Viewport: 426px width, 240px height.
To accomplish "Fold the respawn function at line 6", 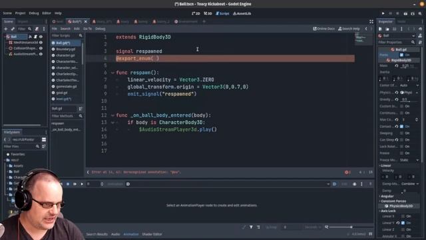I will click(112, 73).
